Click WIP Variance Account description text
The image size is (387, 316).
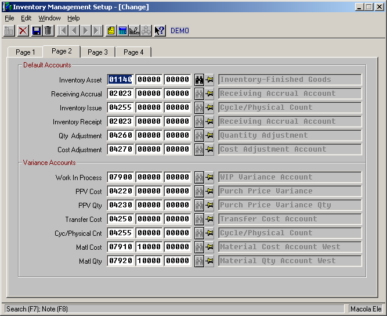pyautogui.click(x=266, y=177)
